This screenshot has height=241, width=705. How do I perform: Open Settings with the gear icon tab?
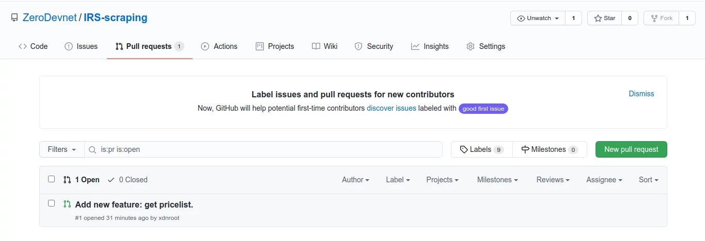[x=485, y=46]
